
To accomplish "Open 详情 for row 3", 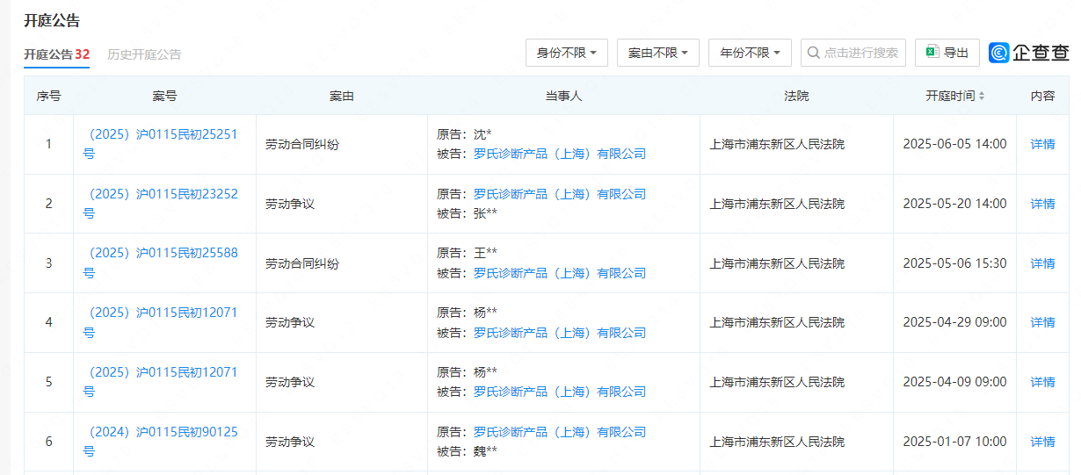I will [x=1042, y=263].
